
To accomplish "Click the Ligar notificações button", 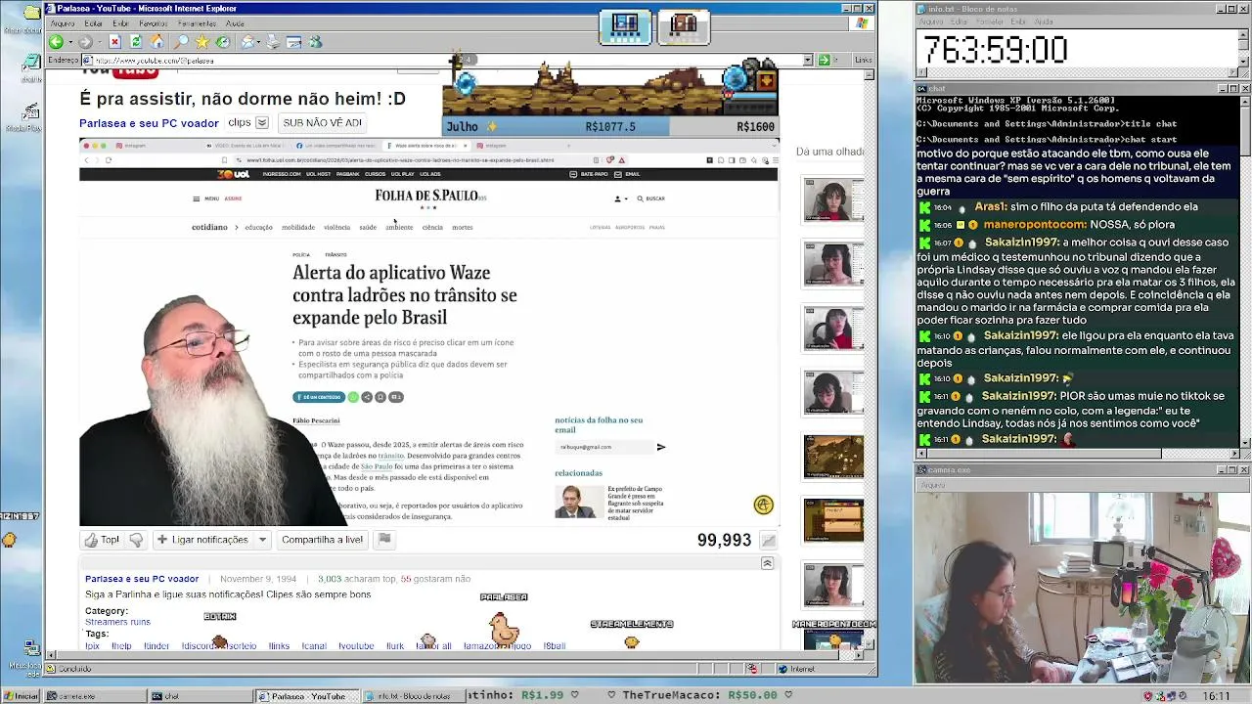I will click(x=201, y=540).
